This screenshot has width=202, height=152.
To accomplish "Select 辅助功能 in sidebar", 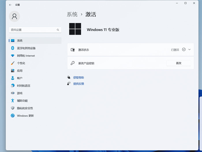I will click(x=22, y=100).
